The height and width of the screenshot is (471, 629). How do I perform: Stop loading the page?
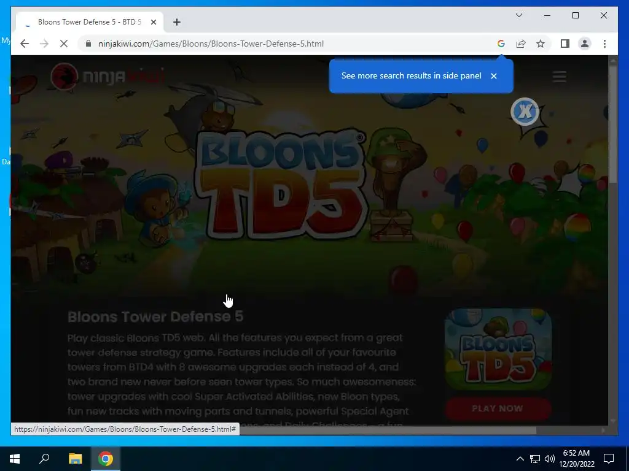[64, 44]
